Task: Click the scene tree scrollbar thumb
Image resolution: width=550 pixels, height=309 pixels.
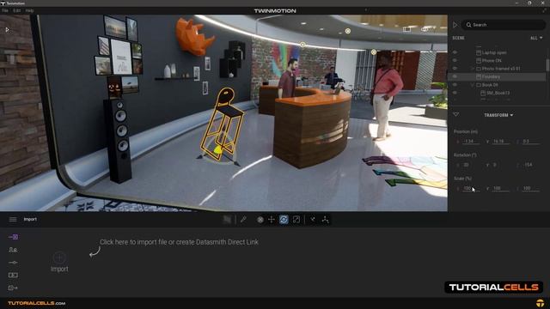Action: [547, 65]
